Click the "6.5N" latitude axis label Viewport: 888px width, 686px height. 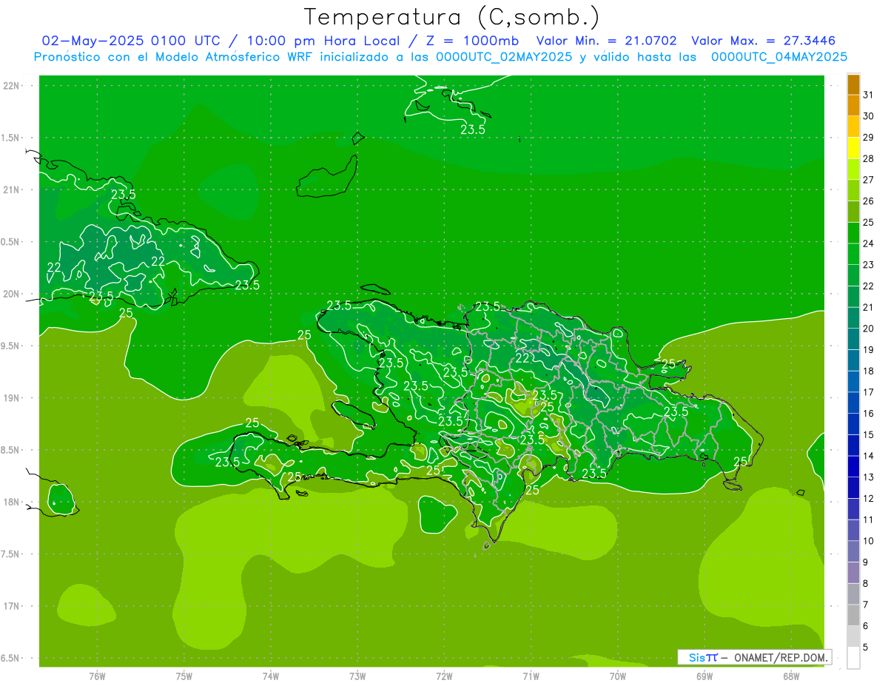pyautogui.click(x=9, y=658)
